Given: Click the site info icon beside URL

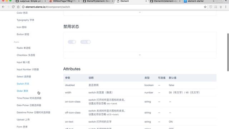Looking at the screenshot, I should pos(23,7).
